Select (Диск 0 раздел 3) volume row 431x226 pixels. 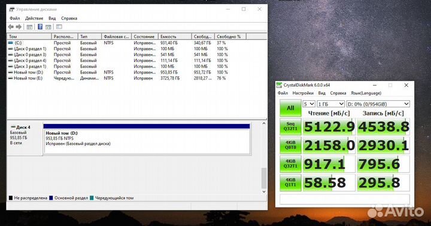click(x=136, y=55)
